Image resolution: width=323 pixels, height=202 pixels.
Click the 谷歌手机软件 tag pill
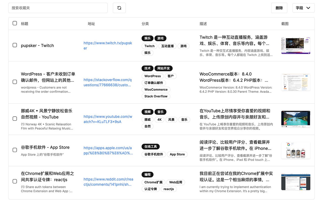pos(154,154)
